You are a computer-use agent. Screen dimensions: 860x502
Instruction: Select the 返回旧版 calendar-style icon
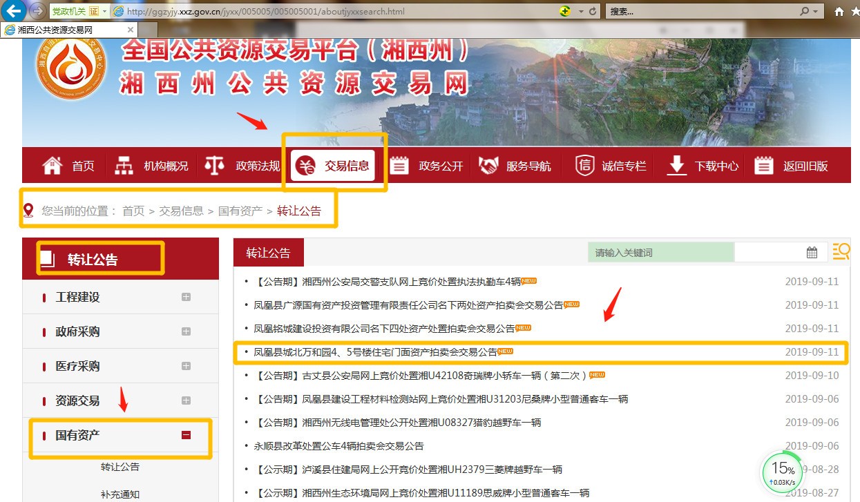(x=763, y=164)
